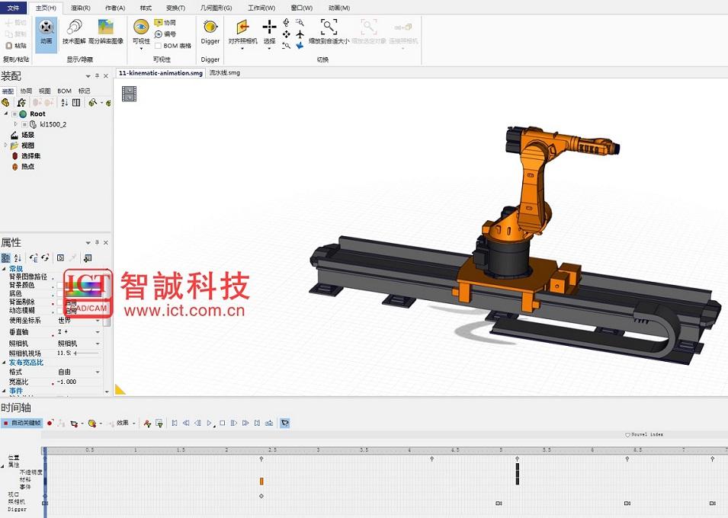
Task: Collapse the Root node in the assembly tree
Action: [x=8, y=113]
